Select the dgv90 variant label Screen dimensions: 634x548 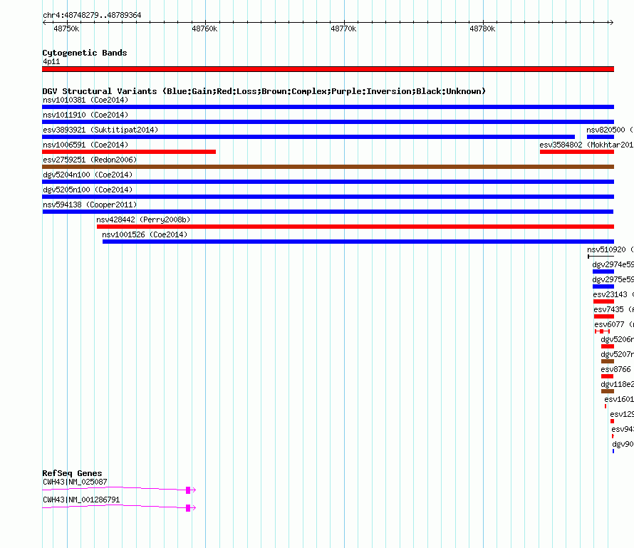tap(623, 444)
